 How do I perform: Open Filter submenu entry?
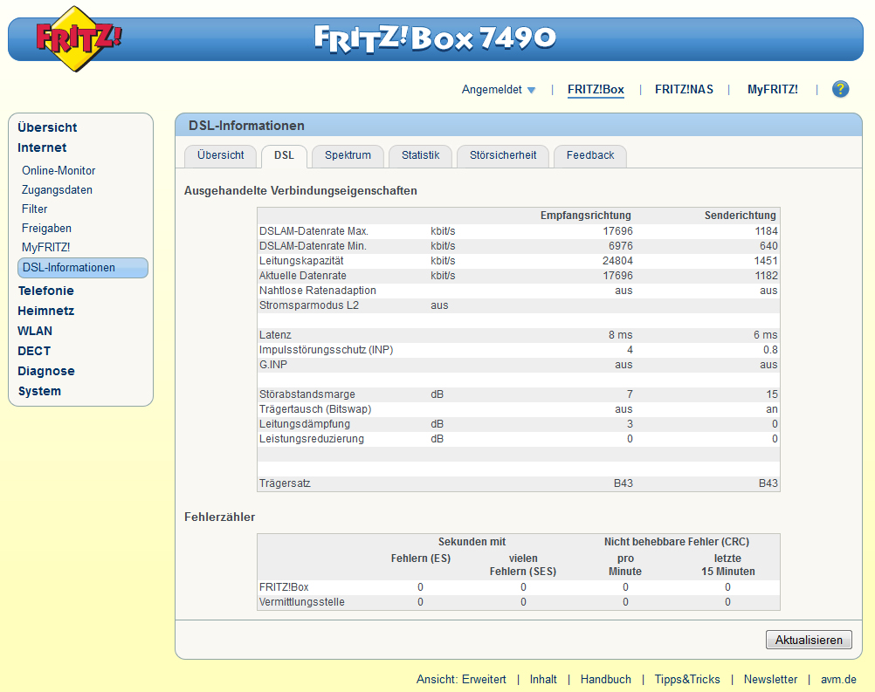pos(35,209)
